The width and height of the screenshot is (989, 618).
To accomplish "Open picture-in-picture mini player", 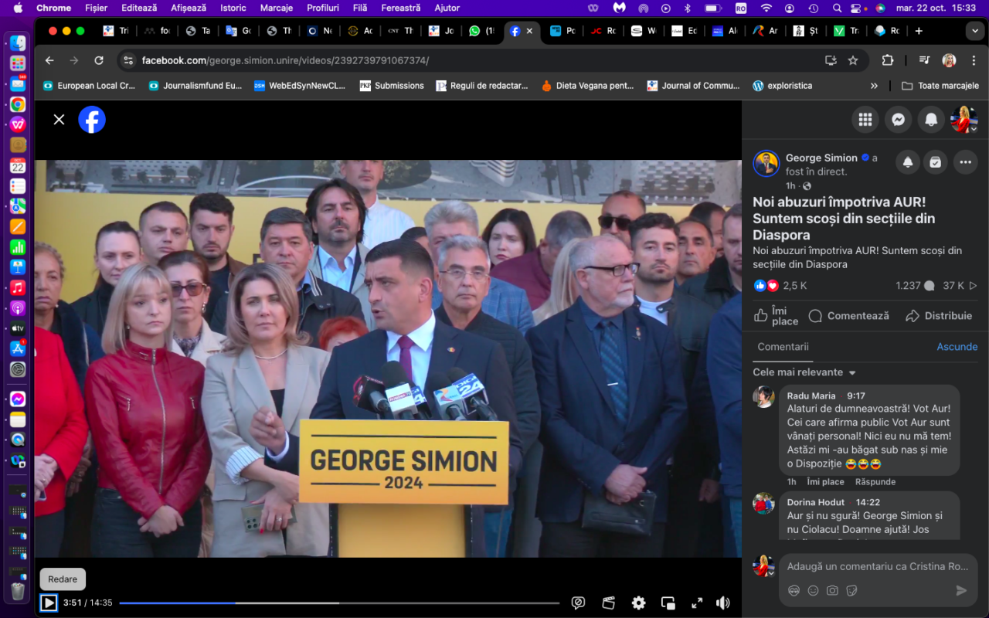I will [668, 603].
